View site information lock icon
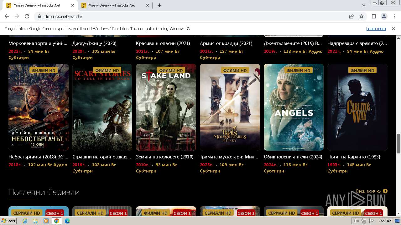This screenshot has height=225, width=401. click(39, 17)
